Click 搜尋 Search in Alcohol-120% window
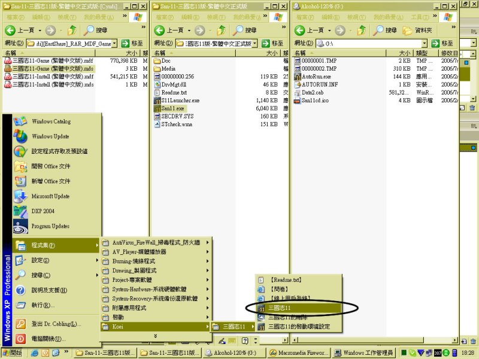 (385, 31)
